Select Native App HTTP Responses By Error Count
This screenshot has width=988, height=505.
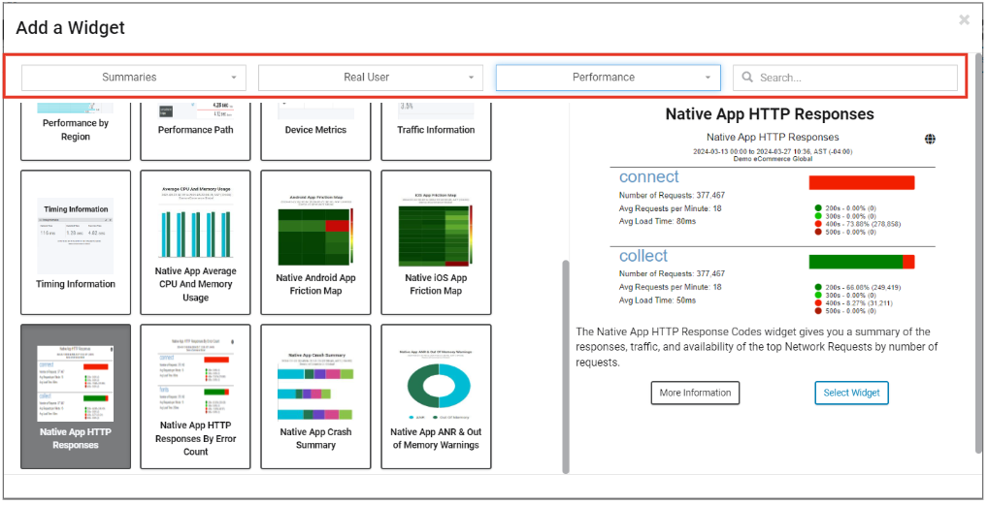coord(195,396)
